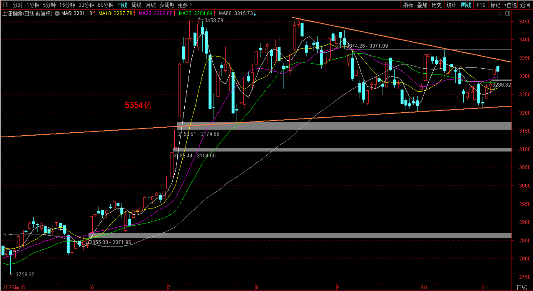Image resolution: width=533 pixels, height=291 pixels.
Task: Select the 1分钟 period
Action: click(33, 5)
